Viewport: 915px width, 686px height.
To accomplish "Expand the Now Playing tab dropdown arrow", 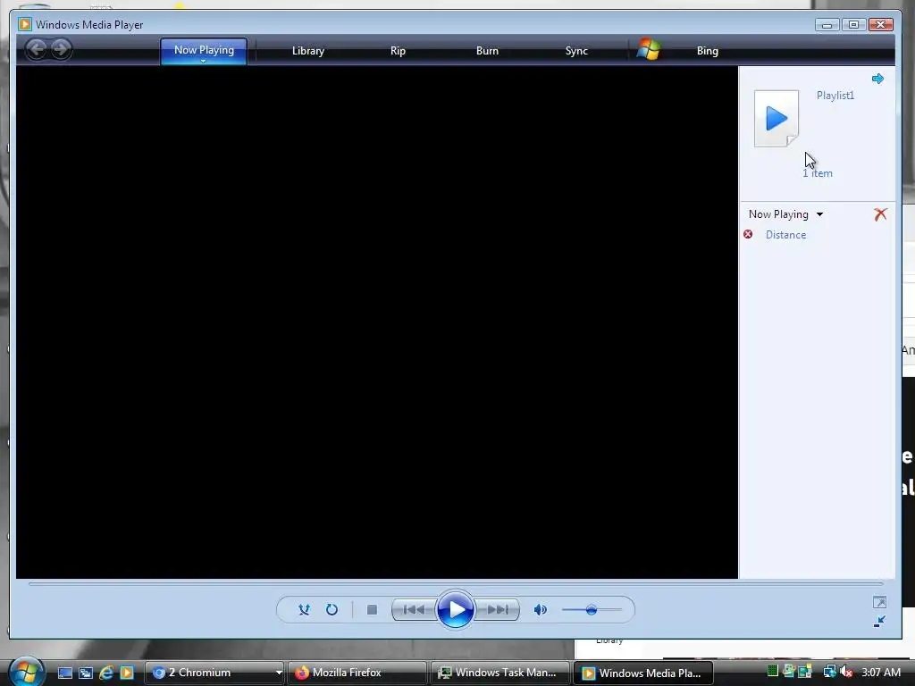I will (203, 61).
